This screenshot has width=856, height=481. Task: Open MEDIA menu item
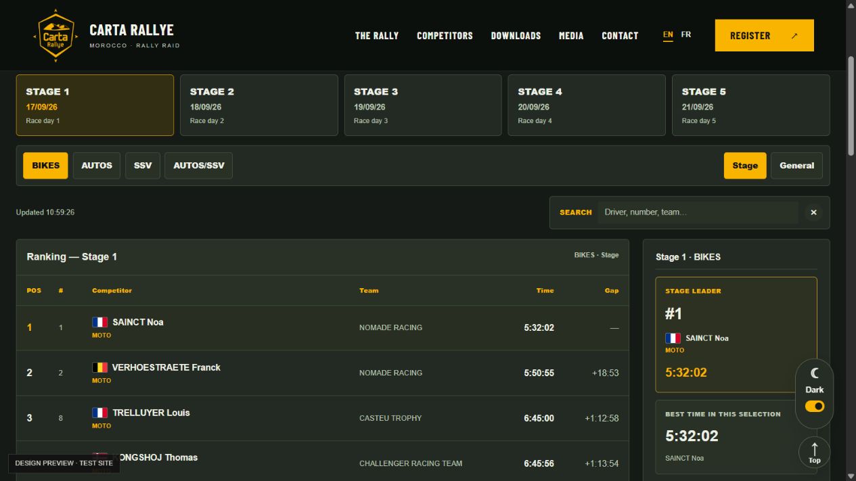click(x=571, y=36)
